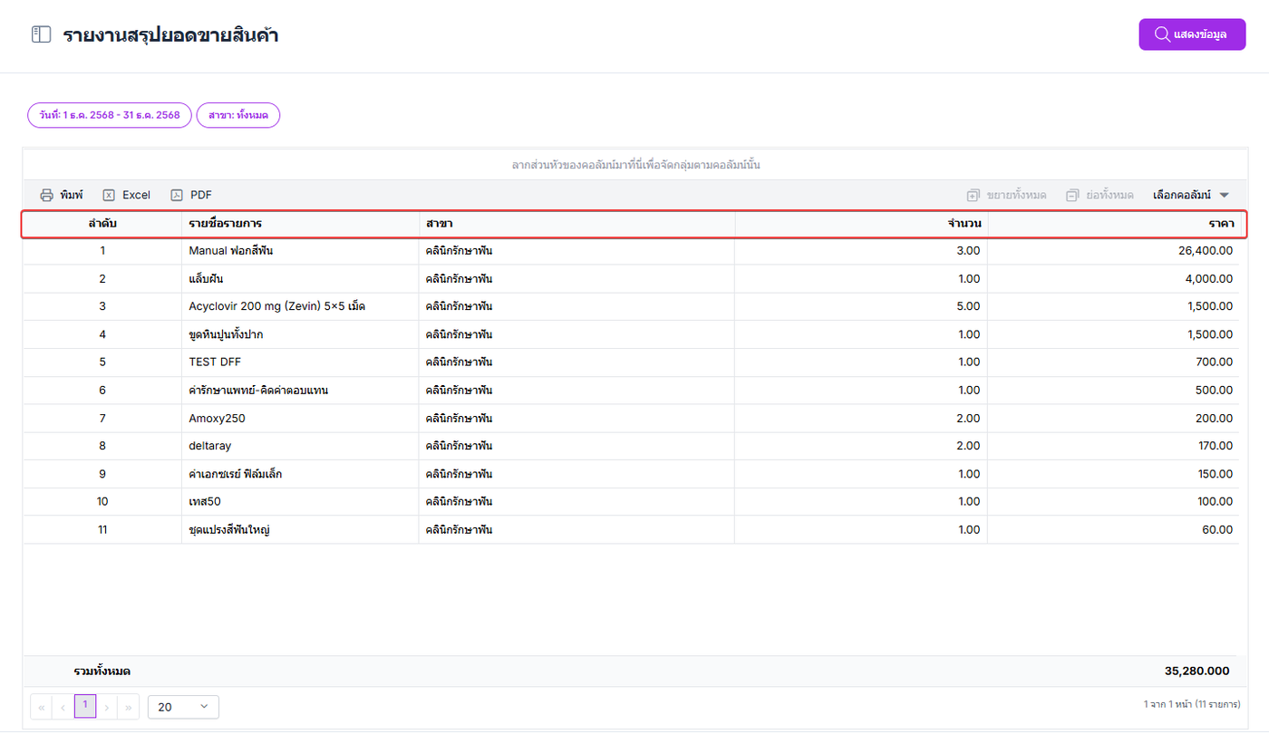Toggle the sidebar panel icon beside the title

tap(41, 35)
